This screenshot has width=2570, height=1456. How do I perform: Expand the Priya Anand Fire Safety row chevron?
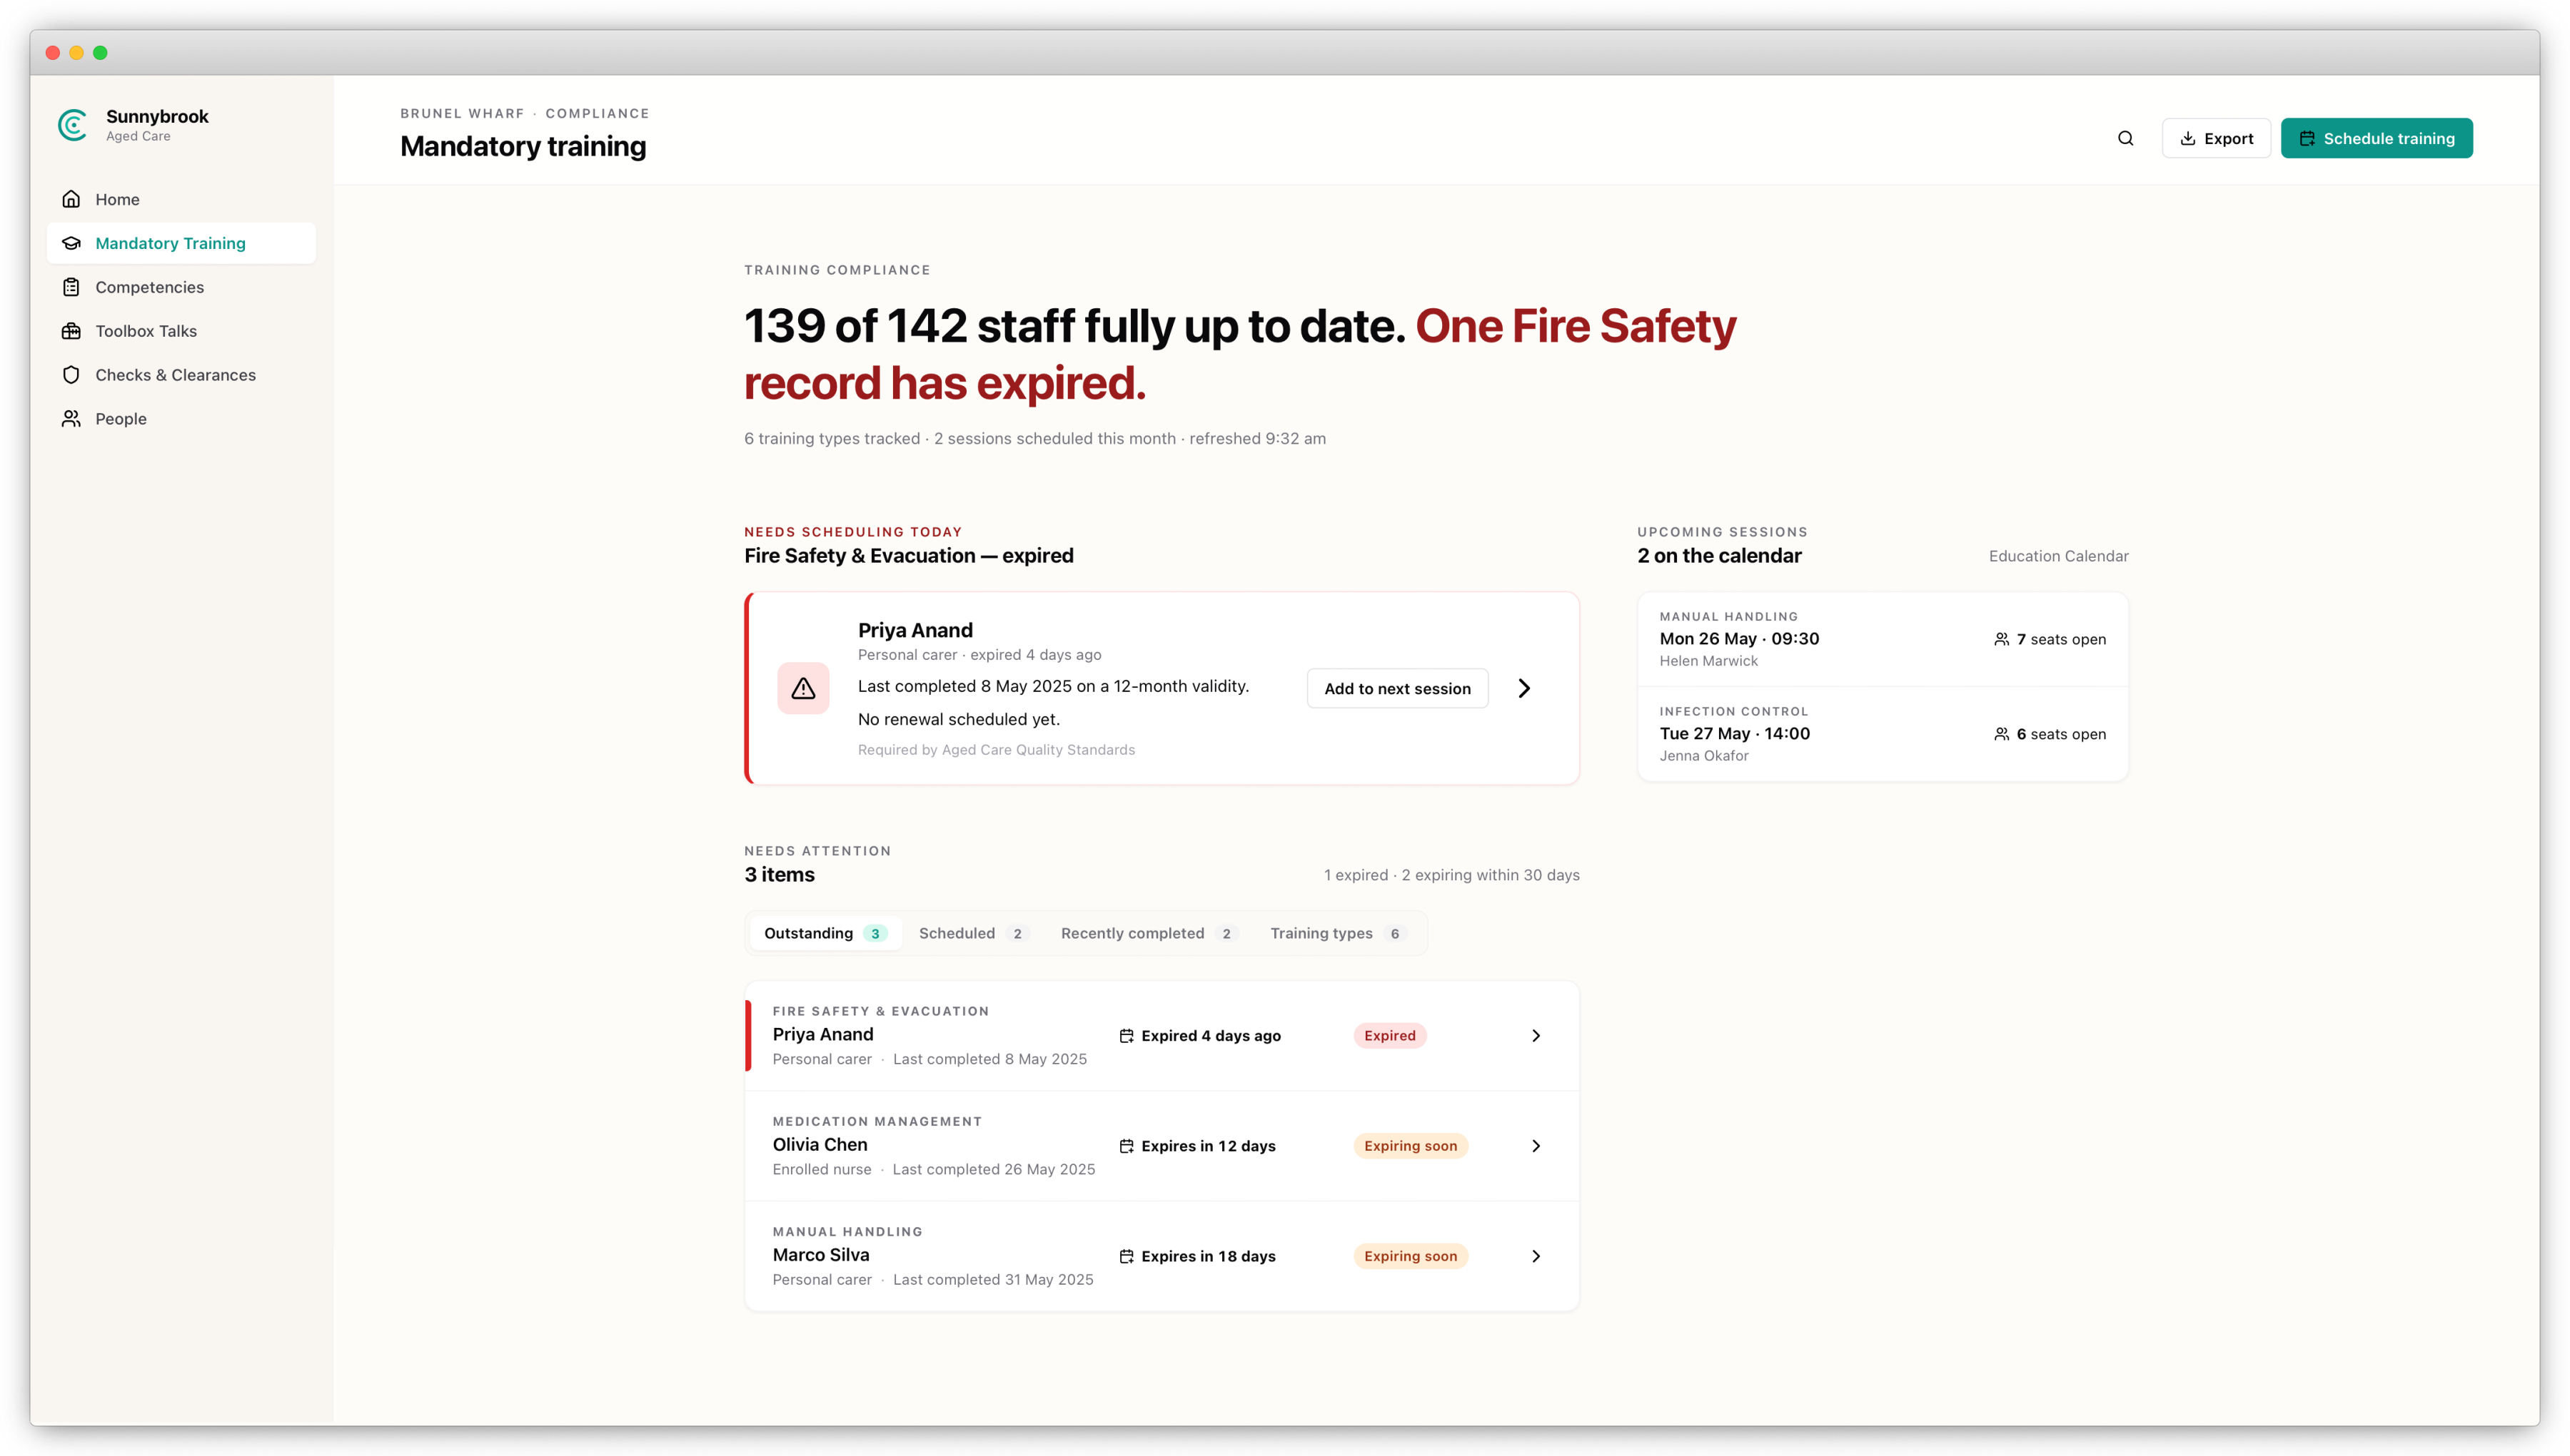[x=1536, y=1036]
